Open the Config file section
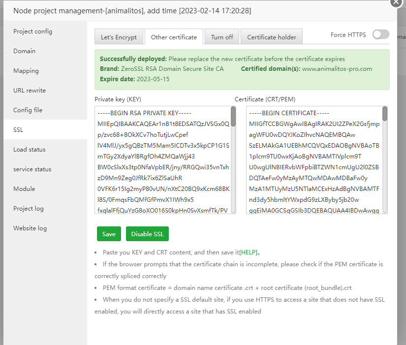Screen dimensions: 406x345 [28, 110]
